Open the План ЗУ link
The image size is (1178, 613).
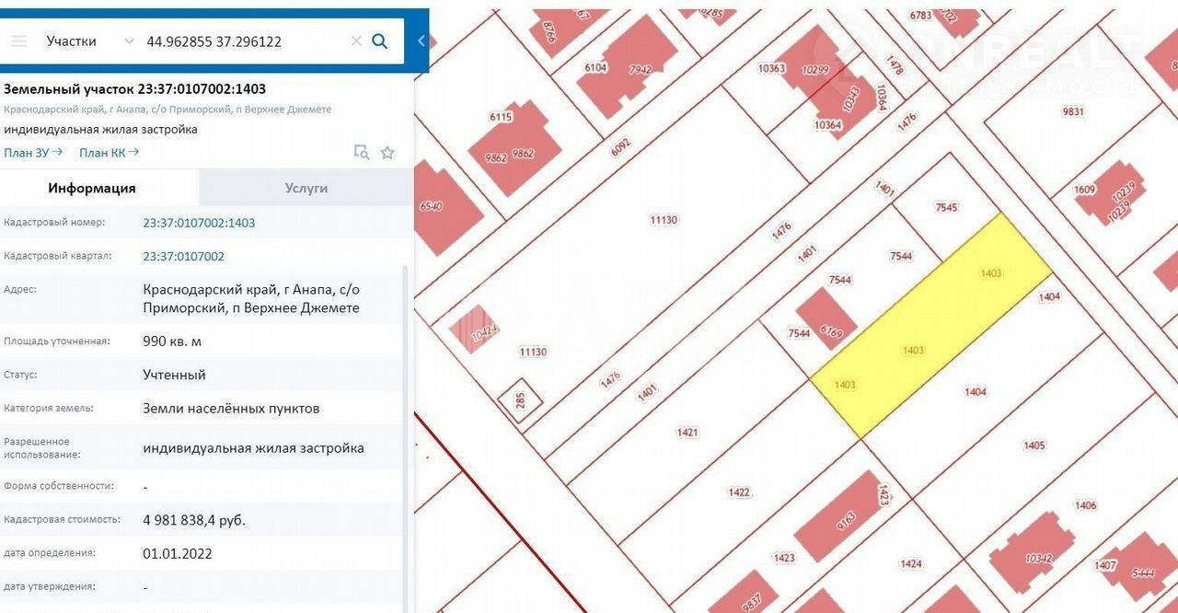click(33, 153)
